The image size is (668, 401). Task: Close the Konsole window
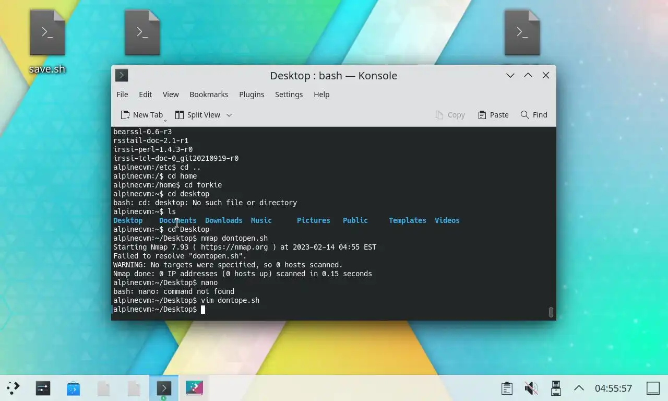[546, 75]
